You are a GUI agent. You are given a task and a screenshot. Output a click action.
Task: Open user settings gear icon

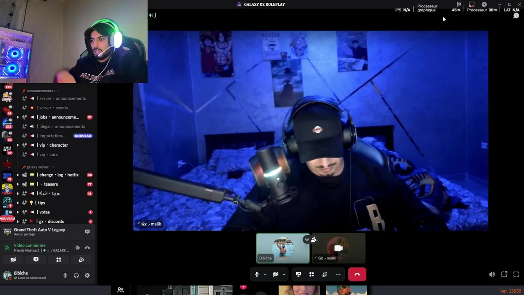(x=87, y=275)
